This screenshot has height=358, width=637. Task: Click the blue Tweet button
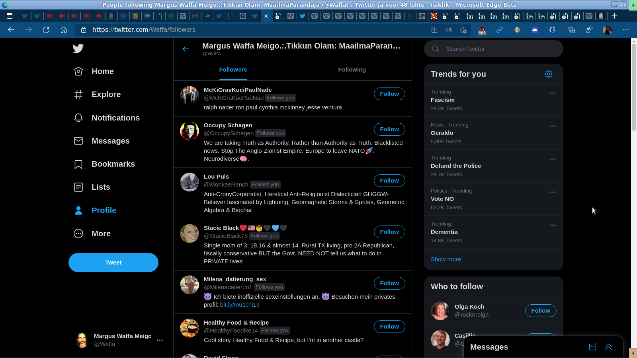pyautogui.click(x=113, y=263)
